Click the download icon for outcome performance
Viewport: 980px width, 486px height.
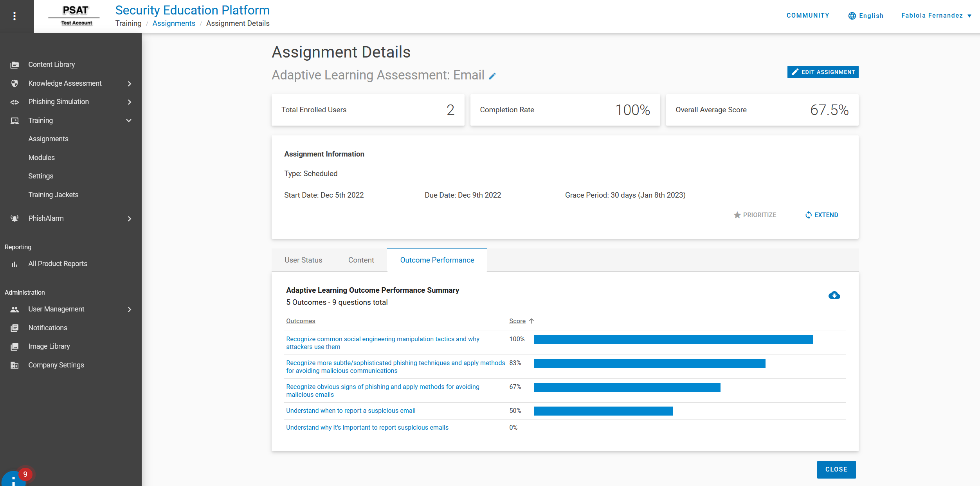coord(834,295)
